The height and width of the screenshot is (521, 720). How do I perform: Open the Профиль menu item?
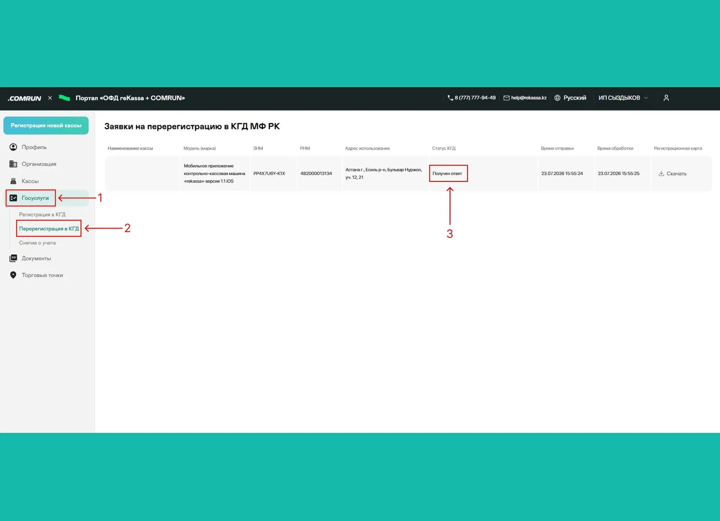click(x=34, y=147)
